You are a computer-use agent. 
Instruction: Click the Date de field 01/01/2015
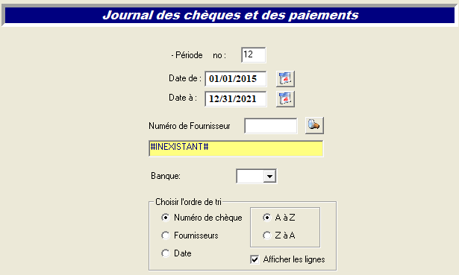(x=236, y=78)
